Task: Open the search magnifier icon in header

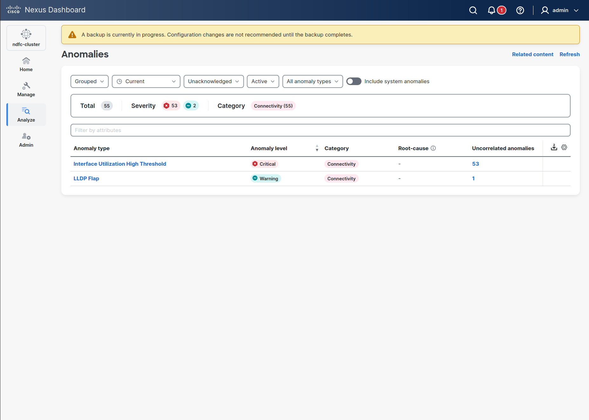Action: [473, 10]
